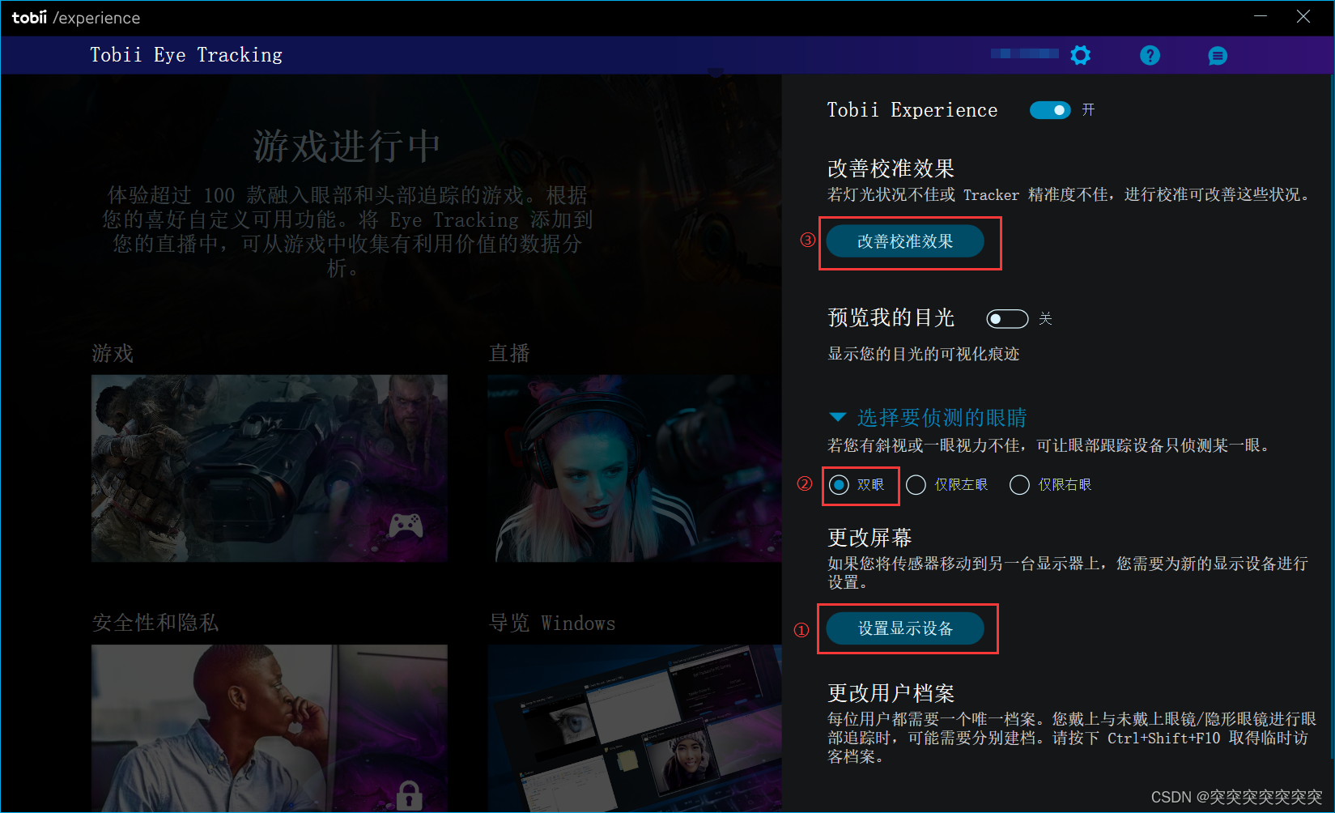Click the tobii experience logo in the title bar

pyautogui.click(x=76, y=18)
